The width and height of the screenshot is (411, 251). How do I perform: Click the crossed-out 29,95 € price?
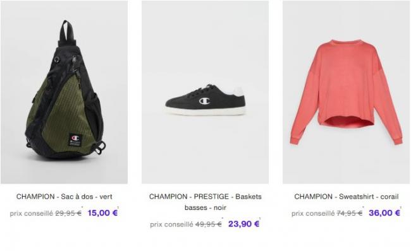(68, 213)
